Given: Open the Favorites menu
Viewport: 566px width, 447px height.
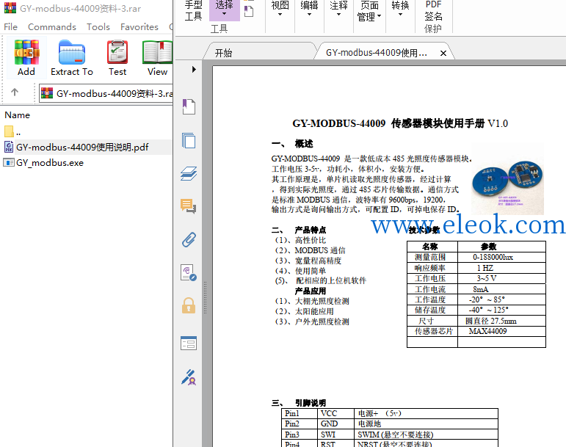Looking at the screenshot, I should [139, 27].
